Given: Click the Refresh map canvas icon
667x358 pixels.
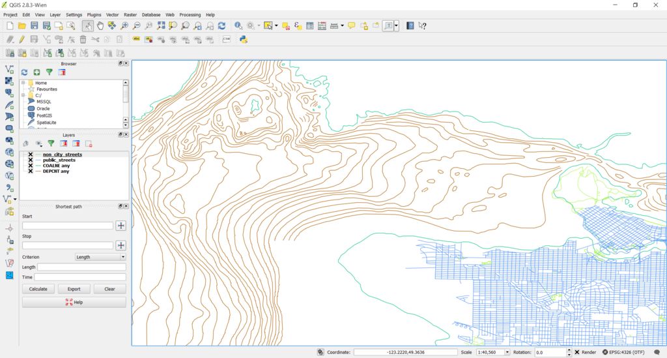Looking at the screenshot, I should click(222, 25).
